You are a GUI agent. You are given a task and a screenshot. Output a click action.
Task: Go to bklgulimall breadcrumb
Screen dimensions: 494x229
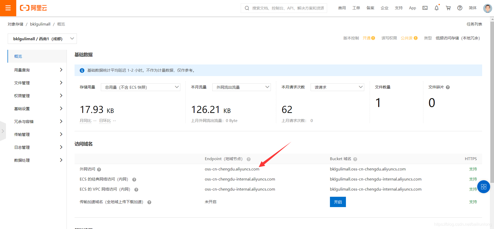[x=40, y=24]
